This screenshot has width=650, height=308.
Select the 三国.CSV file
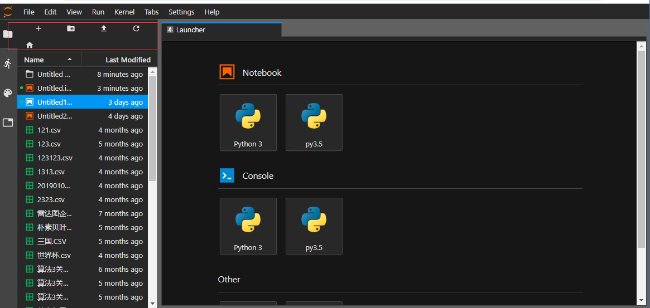pyautogui.click(x=83, y=241)
